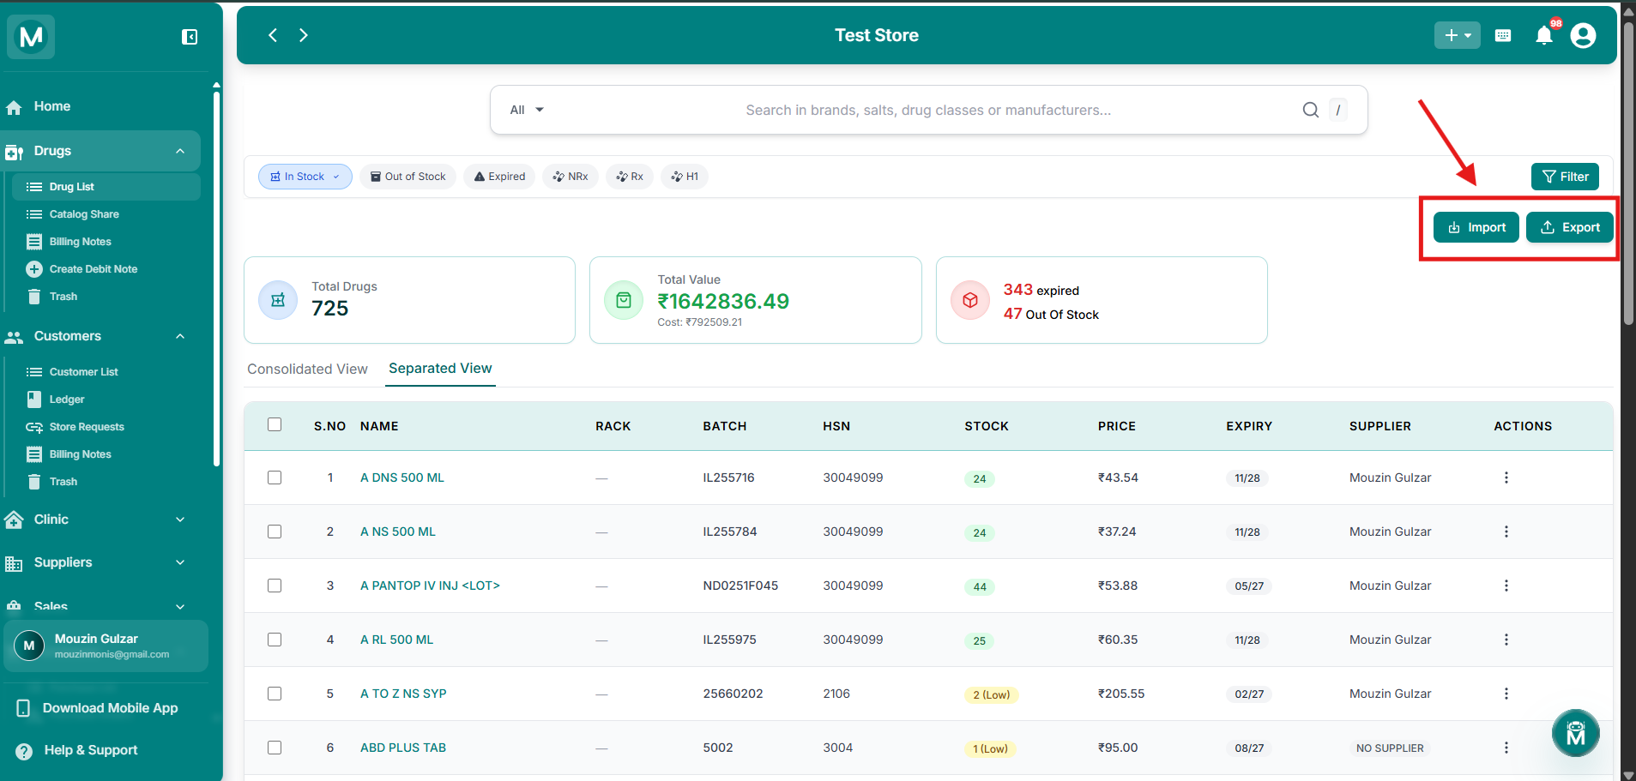Check the A NS 500 ML row
1636x781 pixels.
coord(275,532)
